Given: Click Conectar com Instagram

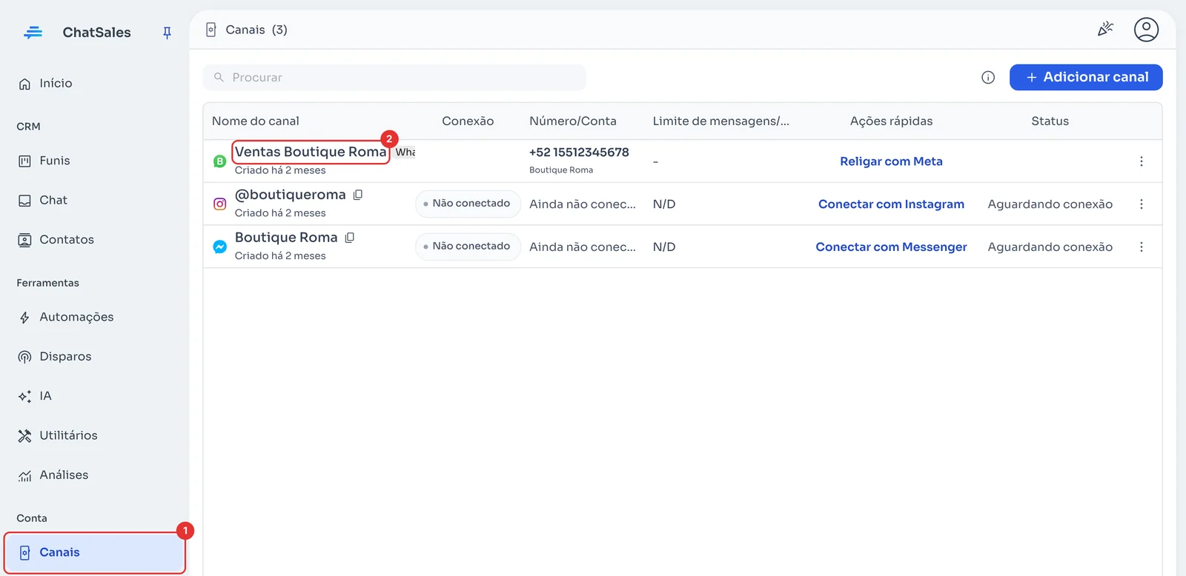Looking at the screenshot, I should point(891,204).
